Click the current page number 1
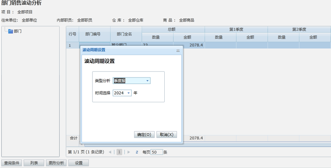 click(119, 152)
